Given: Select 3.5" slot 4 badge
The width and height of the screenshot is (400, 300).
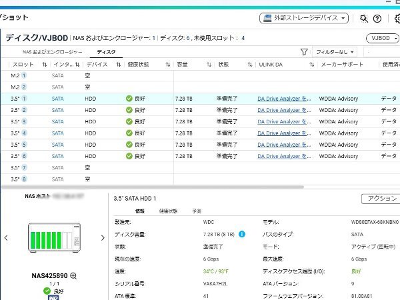Looking at the screenshot, I should (24, 133).
